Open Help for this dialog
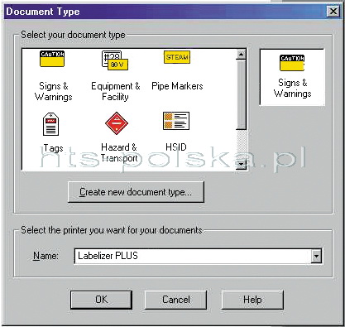The image size is (345, 327). coord(252,300)
